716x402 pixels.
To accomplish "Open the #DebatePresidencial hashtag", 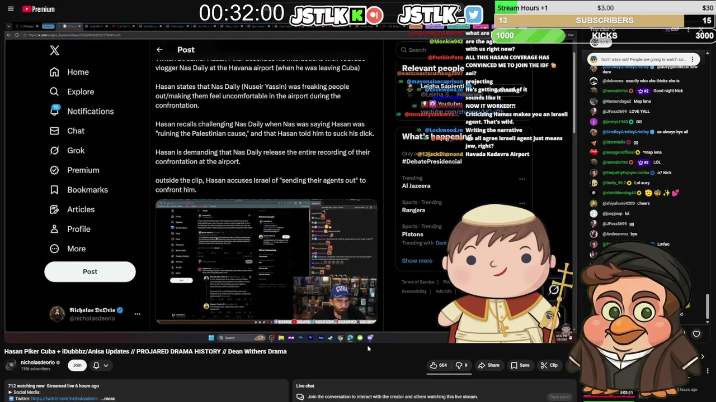I will (x=432, y=161).
